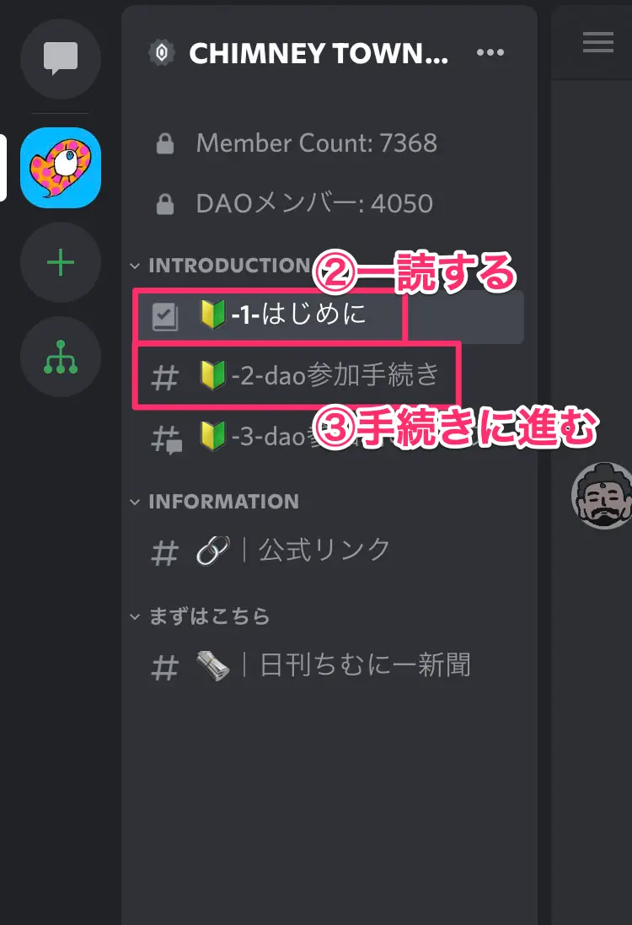Collapse the INTRODUCTION category
Screen dimensions: 632x925
coord(221,266)
